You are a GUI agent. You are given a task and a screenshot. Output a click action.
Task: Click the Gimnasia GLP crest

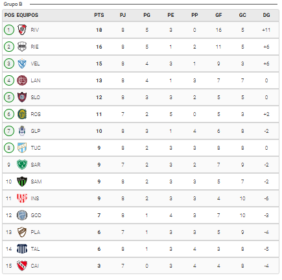tap(22, 131)
